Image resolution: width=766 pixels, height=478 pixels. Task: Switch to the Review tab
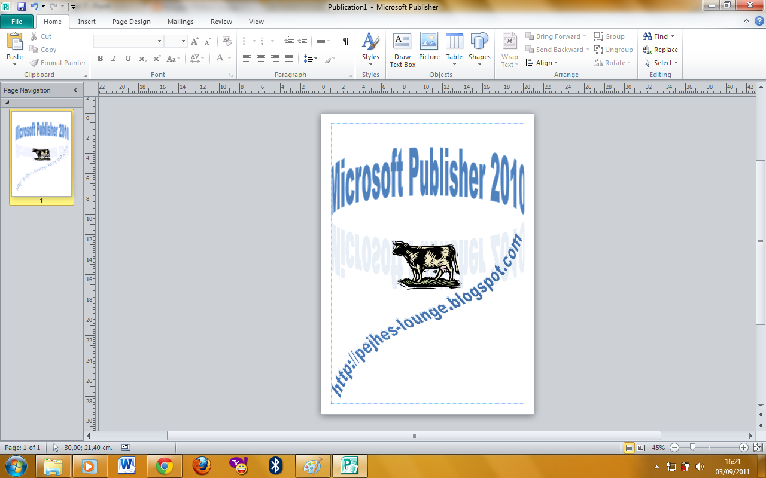pos(221,22)
